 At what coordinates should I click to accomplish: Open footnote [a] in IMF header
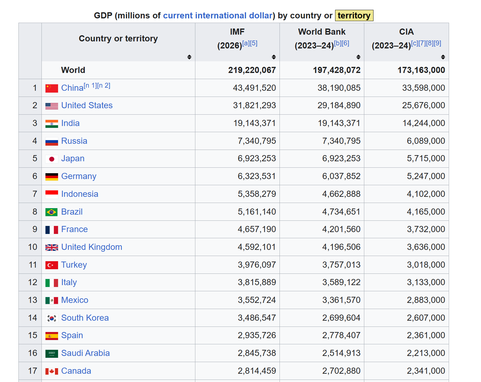click(x=246, y=43)
